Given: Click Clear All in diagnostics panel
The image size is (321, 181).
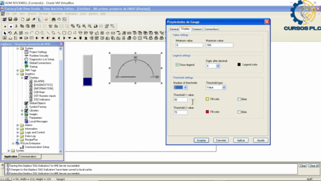Looking at the screenshot, I should click(314, 165).
